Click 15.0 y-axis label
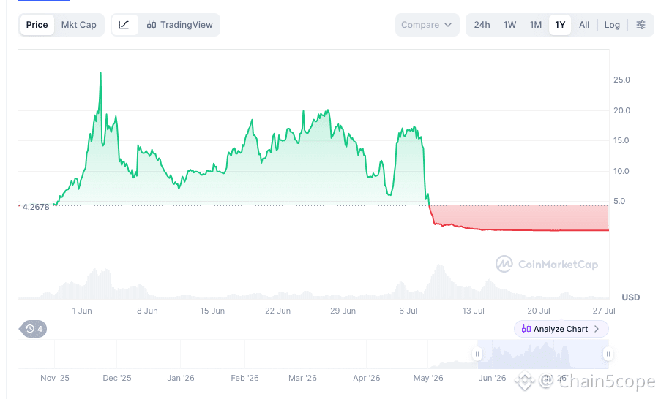The width and height of the screenshot is (661, 399). pyautogui.click(x=621, y=140)
